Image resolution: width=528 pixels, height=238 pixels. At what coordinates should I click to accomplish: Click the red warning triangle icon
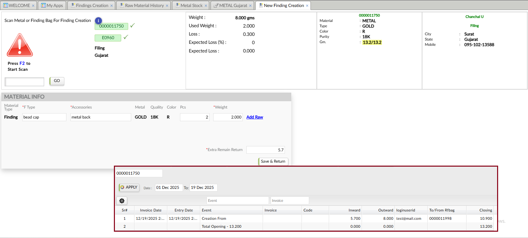[20, 45]
